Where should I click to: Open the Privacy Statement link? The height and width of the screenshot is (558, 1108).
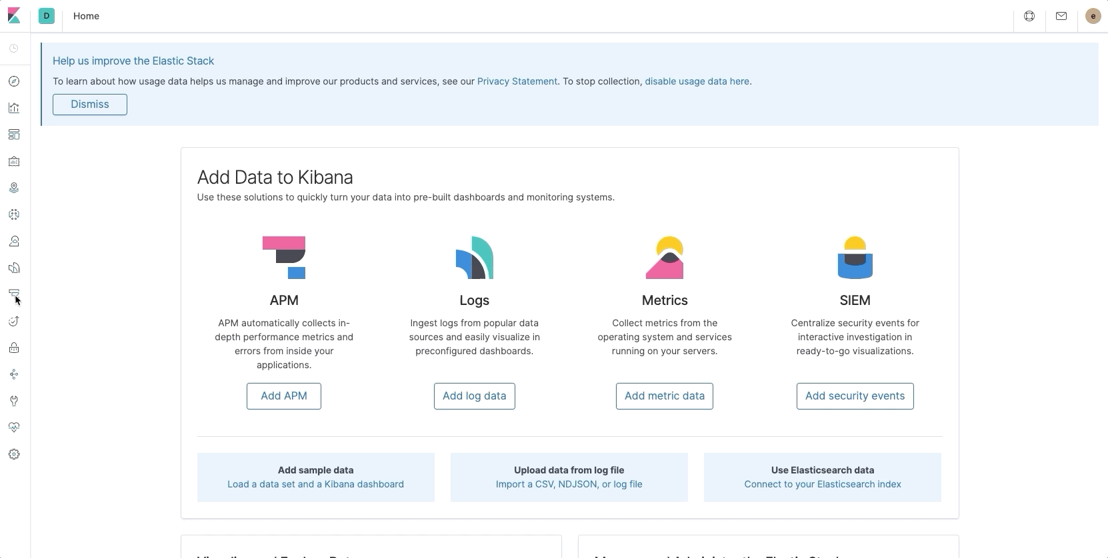(517, 81)
